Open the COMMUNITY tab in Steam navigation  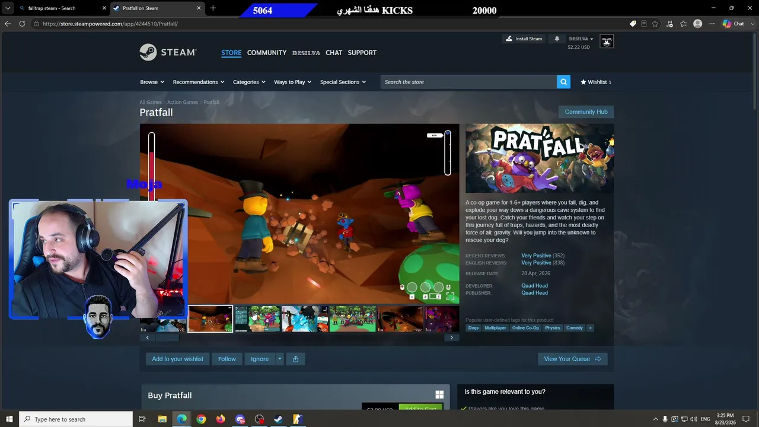click(267, 53)
